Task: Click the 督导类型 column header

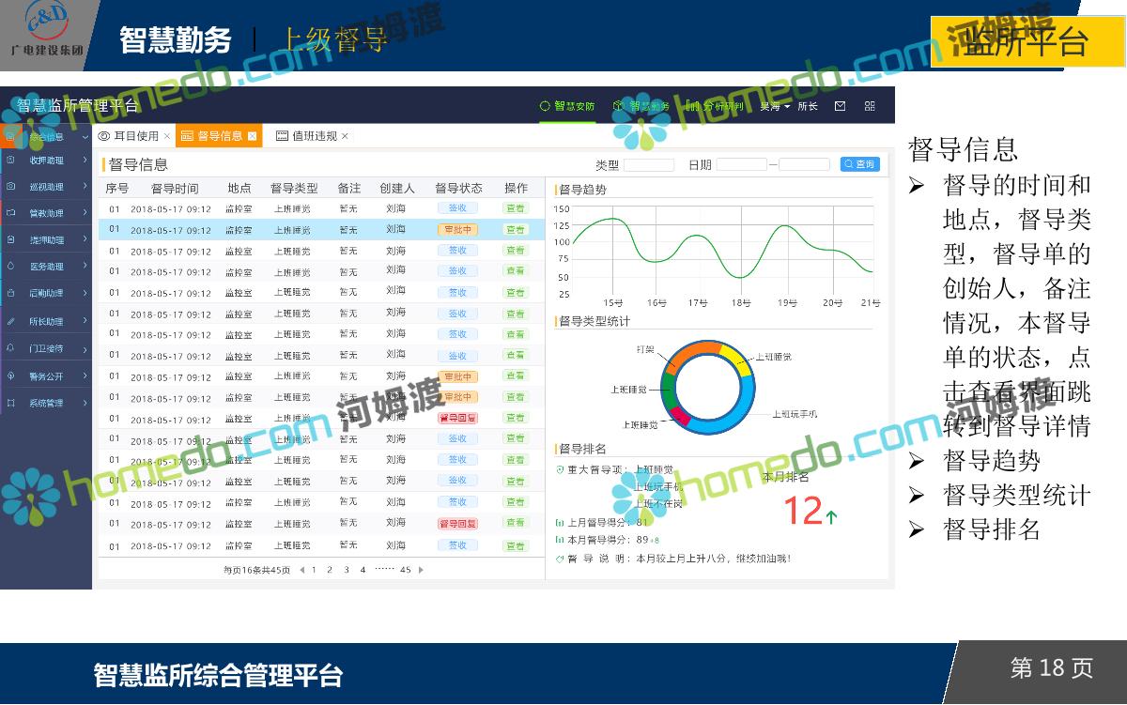Action: 294,188
